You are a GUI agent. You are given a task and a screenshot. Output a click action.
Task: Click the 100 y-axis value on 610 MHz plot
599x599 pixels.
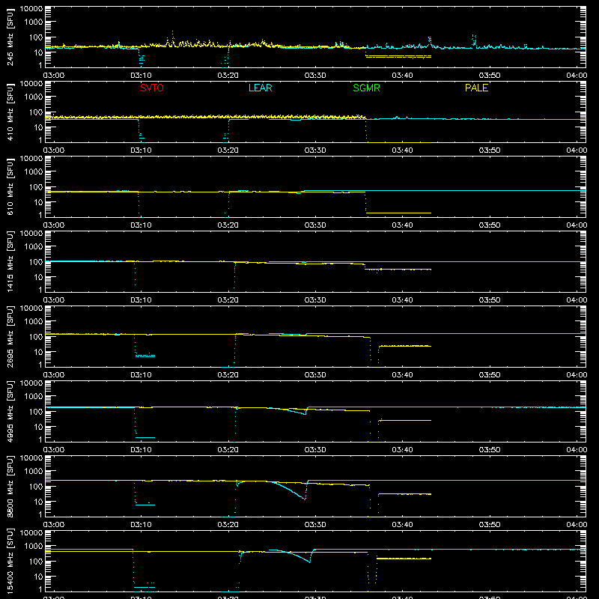36,187
